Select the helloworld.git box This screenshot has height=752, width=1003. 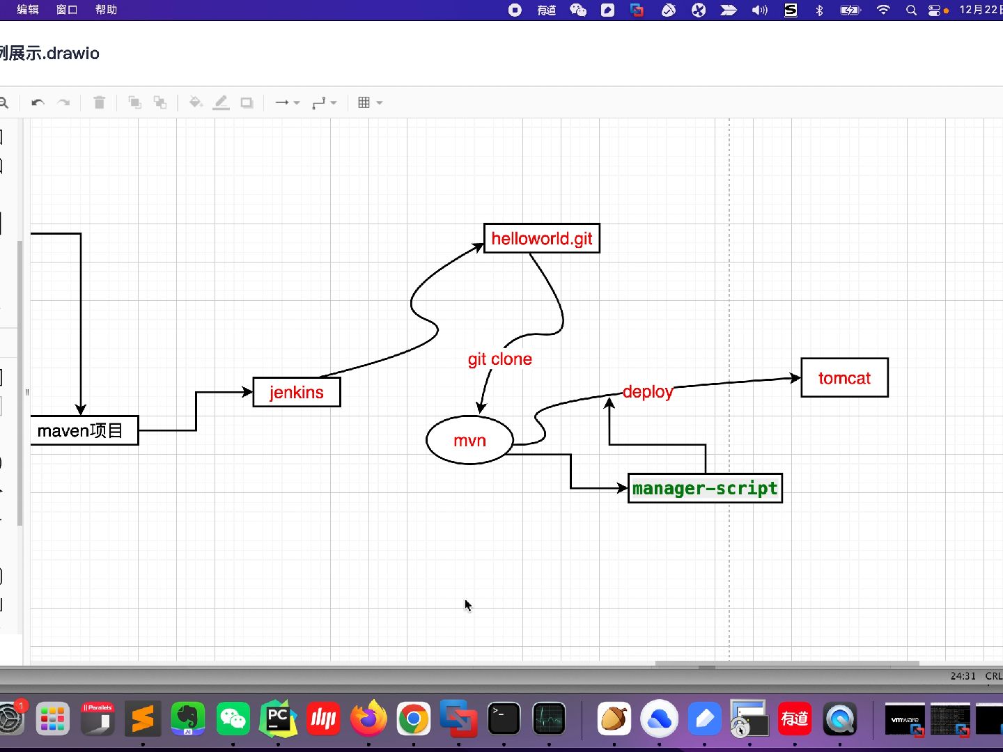coord(541,238)
